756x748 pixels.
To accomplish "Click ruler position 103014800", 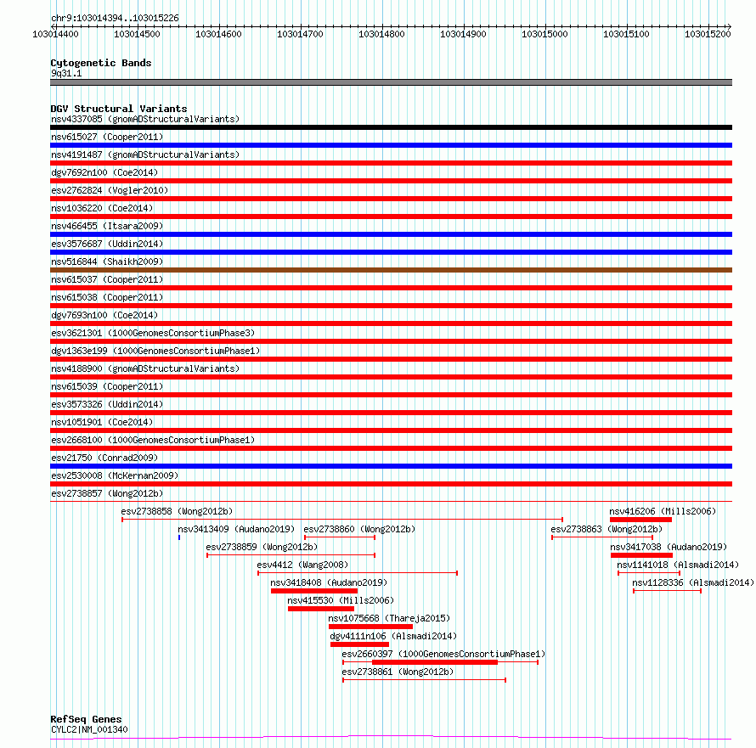I will (381, 34).
